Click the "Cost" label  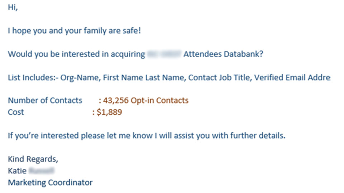tap(16, 112)
